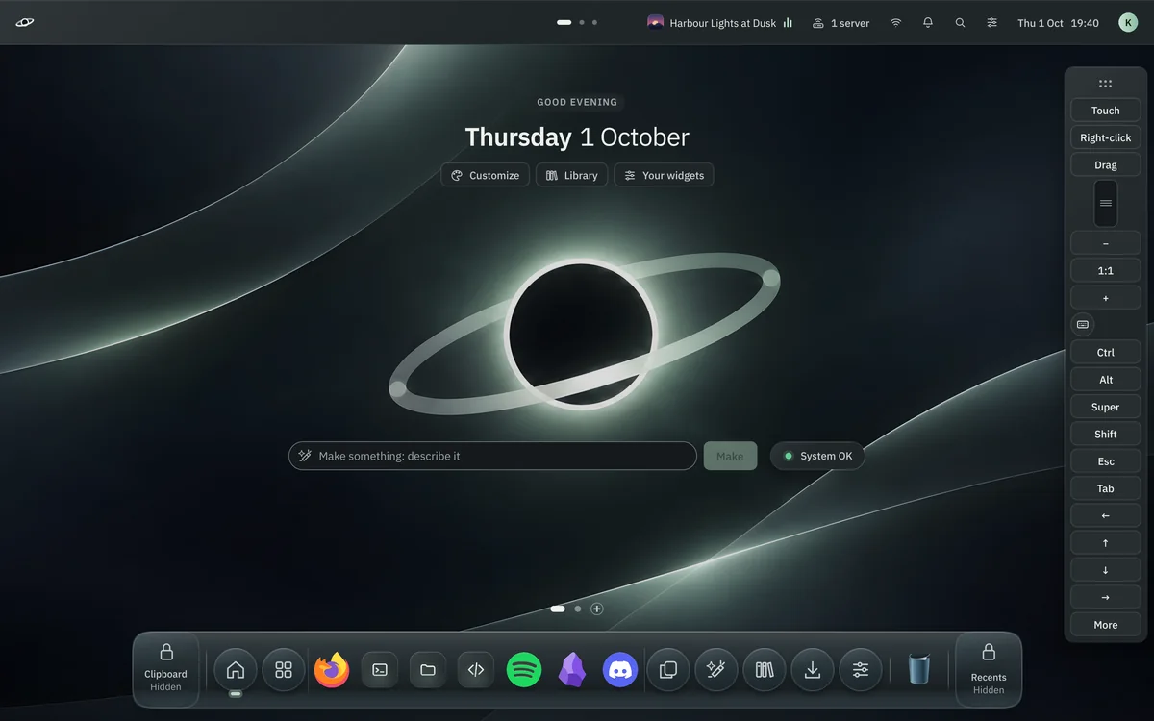
Task: Launch Obsidian from the dock
Action: tap(572, 670)
